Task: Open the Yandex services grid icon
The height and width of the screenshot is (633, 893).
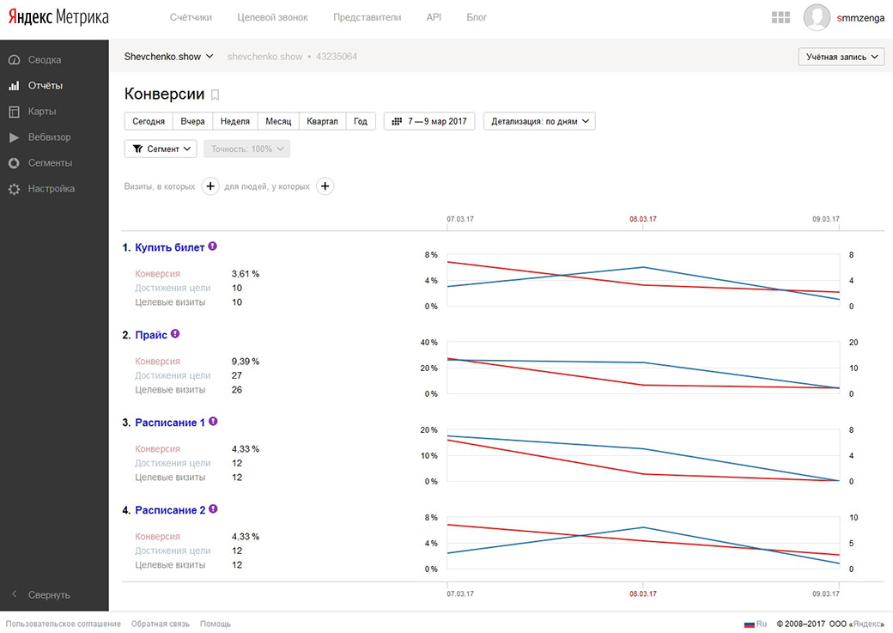Action: (781, 17)
